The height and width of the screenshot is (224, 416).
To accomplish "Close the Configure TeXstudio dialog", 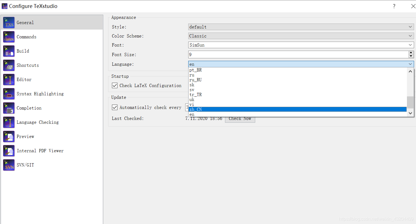I will 413,6.
